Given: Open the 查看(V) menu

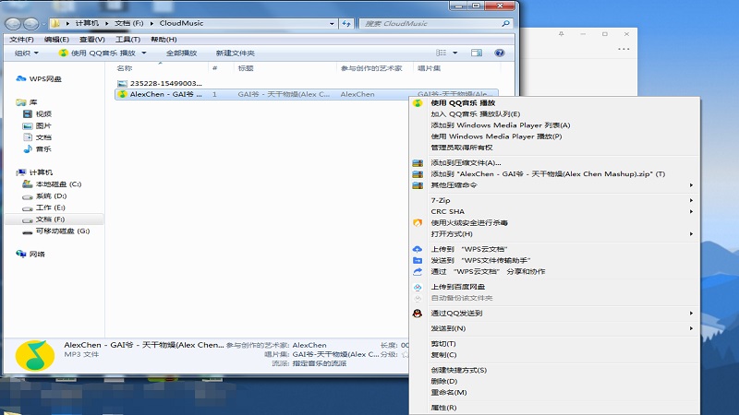Looking at the screenshot, I should tap(91, 39).
